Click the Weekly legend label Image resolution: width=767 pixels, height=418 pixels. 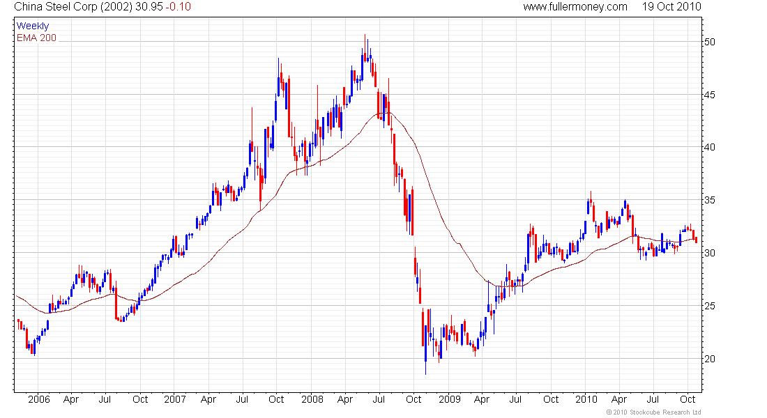[33, 26]
